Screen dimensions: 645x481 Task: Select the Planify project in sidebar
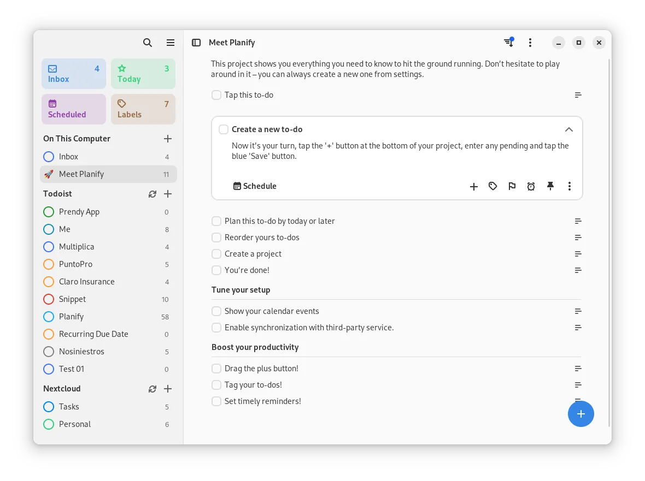pyautogui.click(x=71, y=317)
